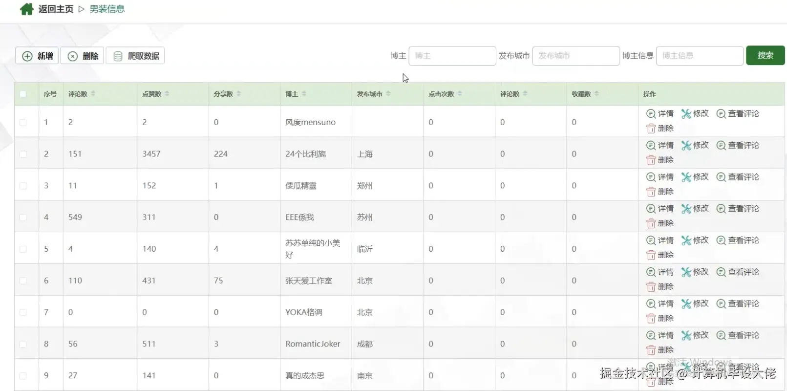
Task: Click 查看评论 for 临沂 row
Action: tap(738, 240)
